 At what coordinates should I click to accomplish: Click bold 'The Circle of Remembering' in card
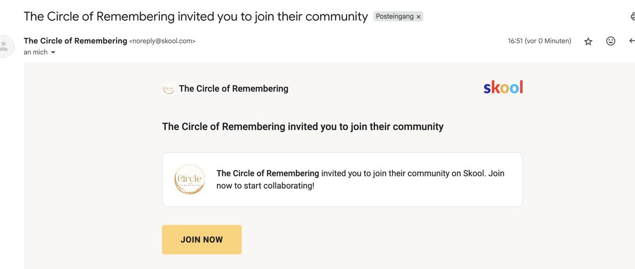tap(267, 173)
